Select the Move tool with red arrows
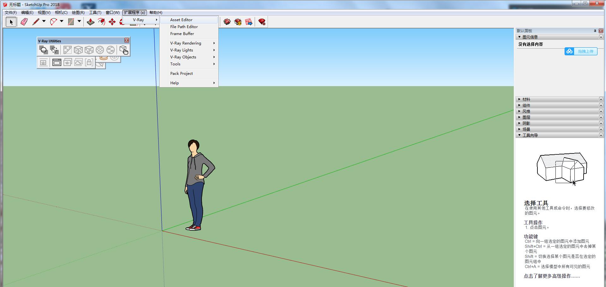Viewport: 606px width, 287px height. point(112,22)
